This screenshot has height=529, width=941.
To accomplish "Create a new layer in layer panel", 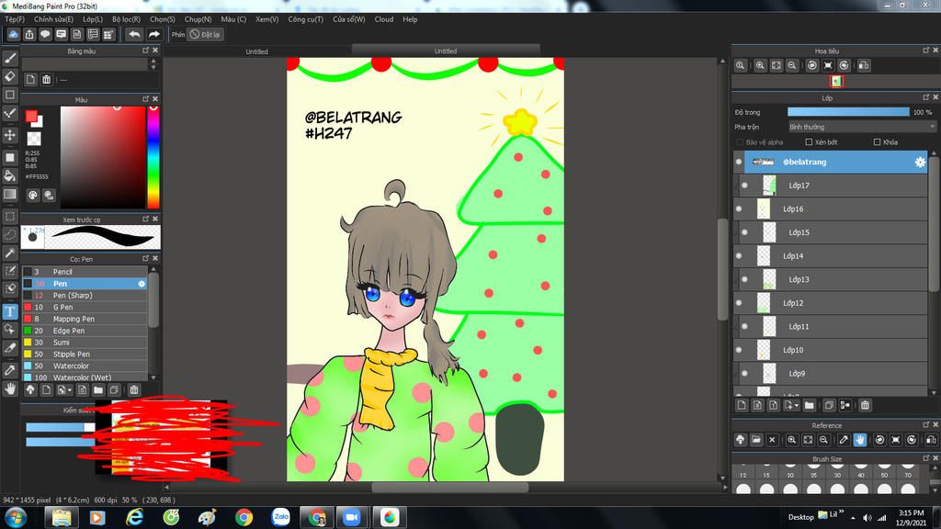I will (742, 405).
